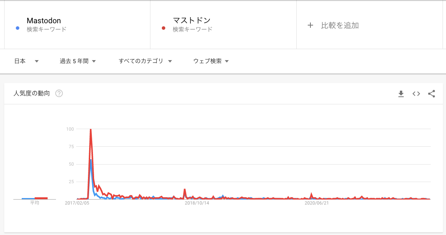This screenshot has width=446, height=235.
Task: Open the 過去 5 年間 time range dropdown
Action: (77, 61)
